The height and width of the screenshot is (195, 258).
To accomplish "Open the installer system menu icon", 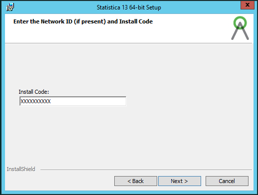I will [10, 7].
